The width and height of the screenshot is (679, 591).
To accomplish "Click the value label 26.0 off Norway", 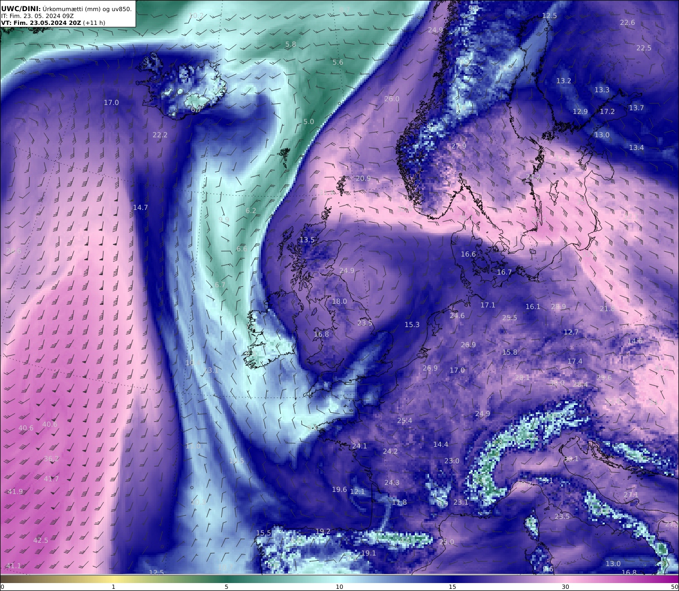I will coord(391,99).
